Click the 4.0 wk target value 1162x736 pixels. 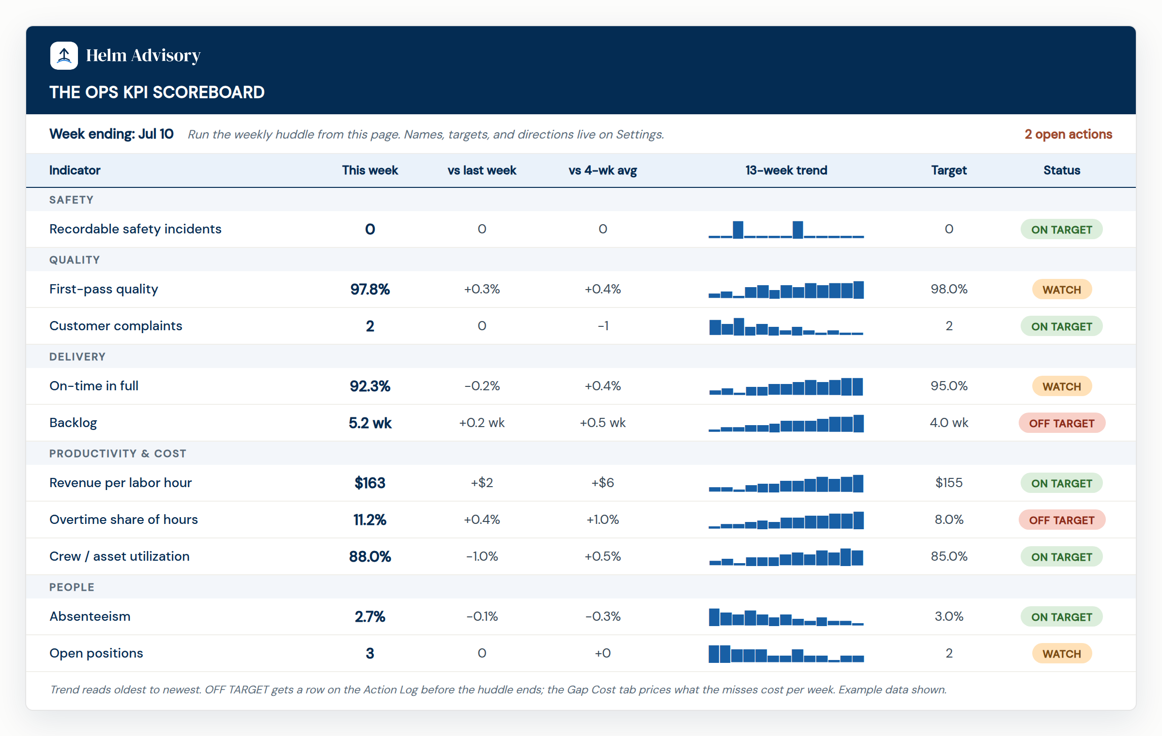click(x=949, y=423)
